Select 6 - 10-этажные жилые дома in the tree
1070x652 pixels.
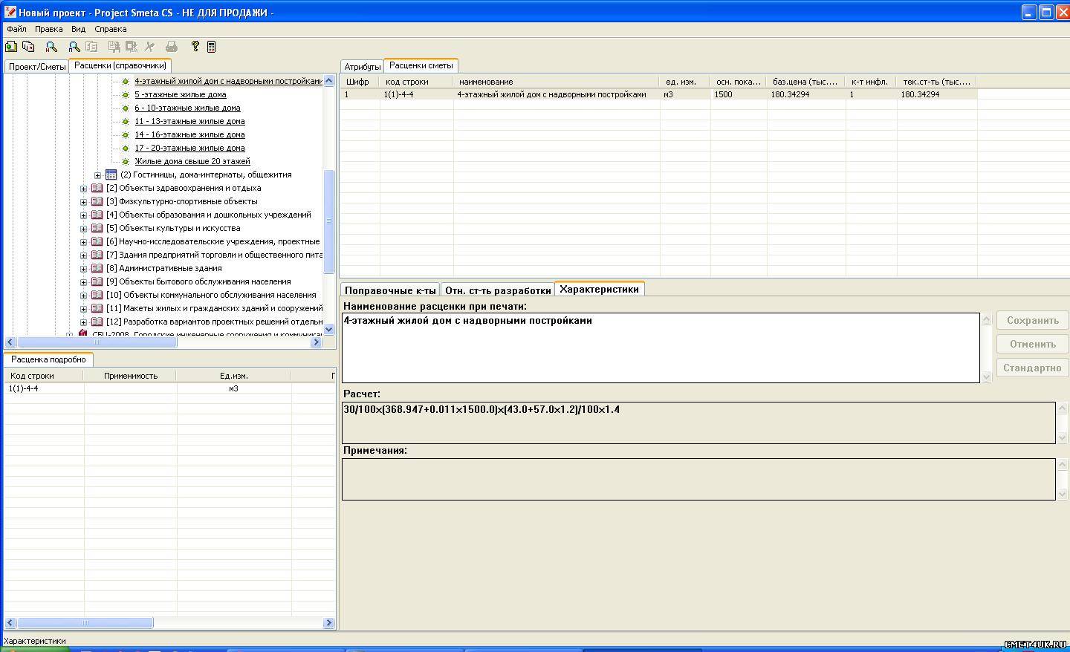(x=187, y=108)
